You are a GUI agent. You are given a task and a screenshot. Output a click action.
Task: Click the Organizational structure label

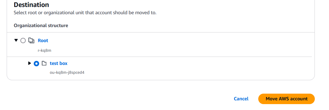41,25
